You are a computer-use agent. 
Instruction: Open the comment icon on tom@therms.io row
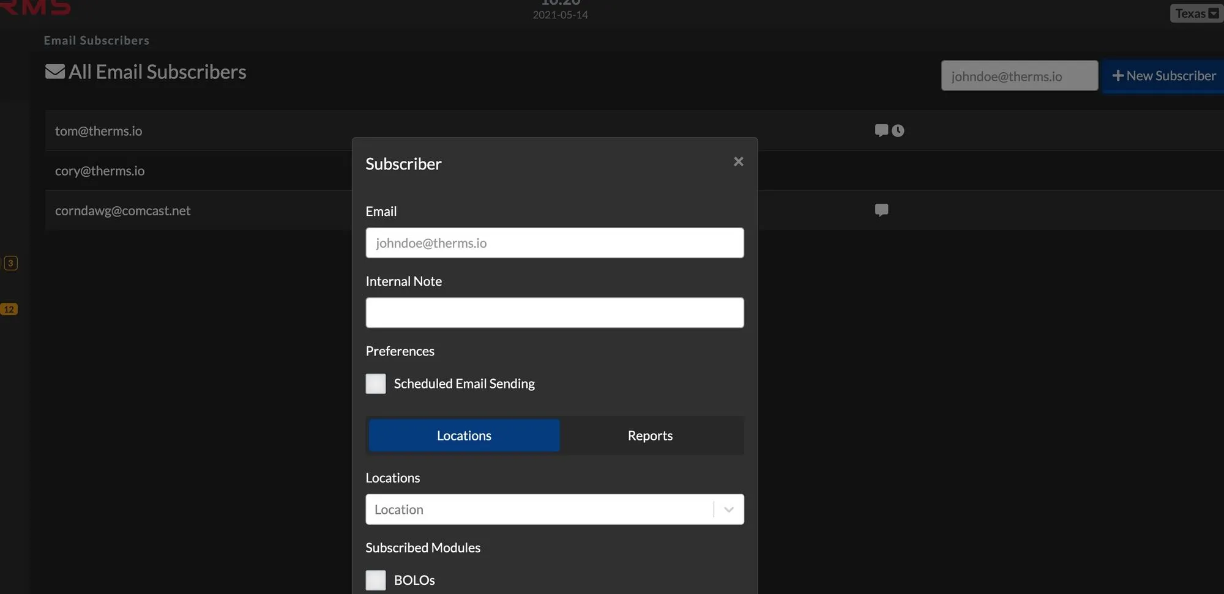click(x=881, y=130)
